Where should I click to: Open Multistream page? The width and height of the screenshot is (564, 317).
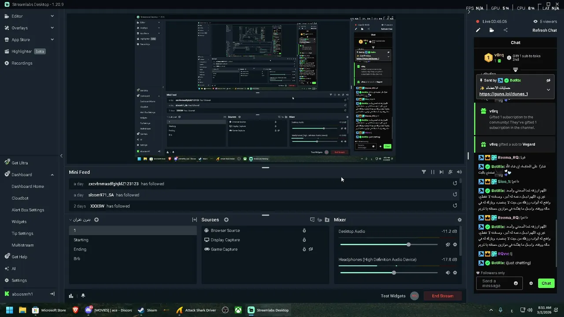tap(22, 245)
